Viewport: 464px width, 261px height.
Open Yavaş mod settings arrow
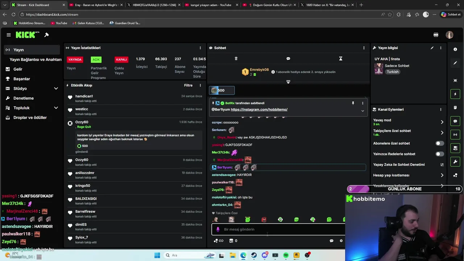[x=442, y=122]
